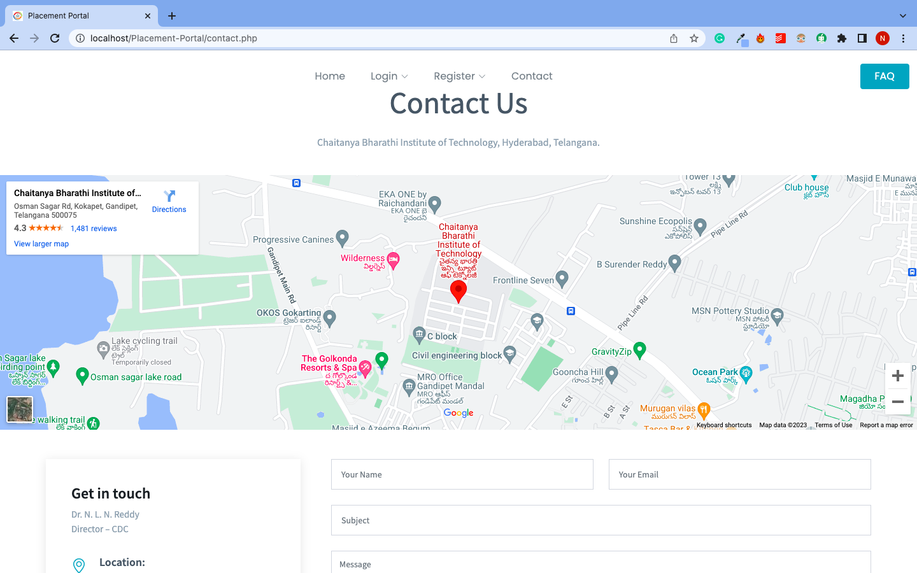Click the Sunshine Ecopolis map marker

(700, 227)
